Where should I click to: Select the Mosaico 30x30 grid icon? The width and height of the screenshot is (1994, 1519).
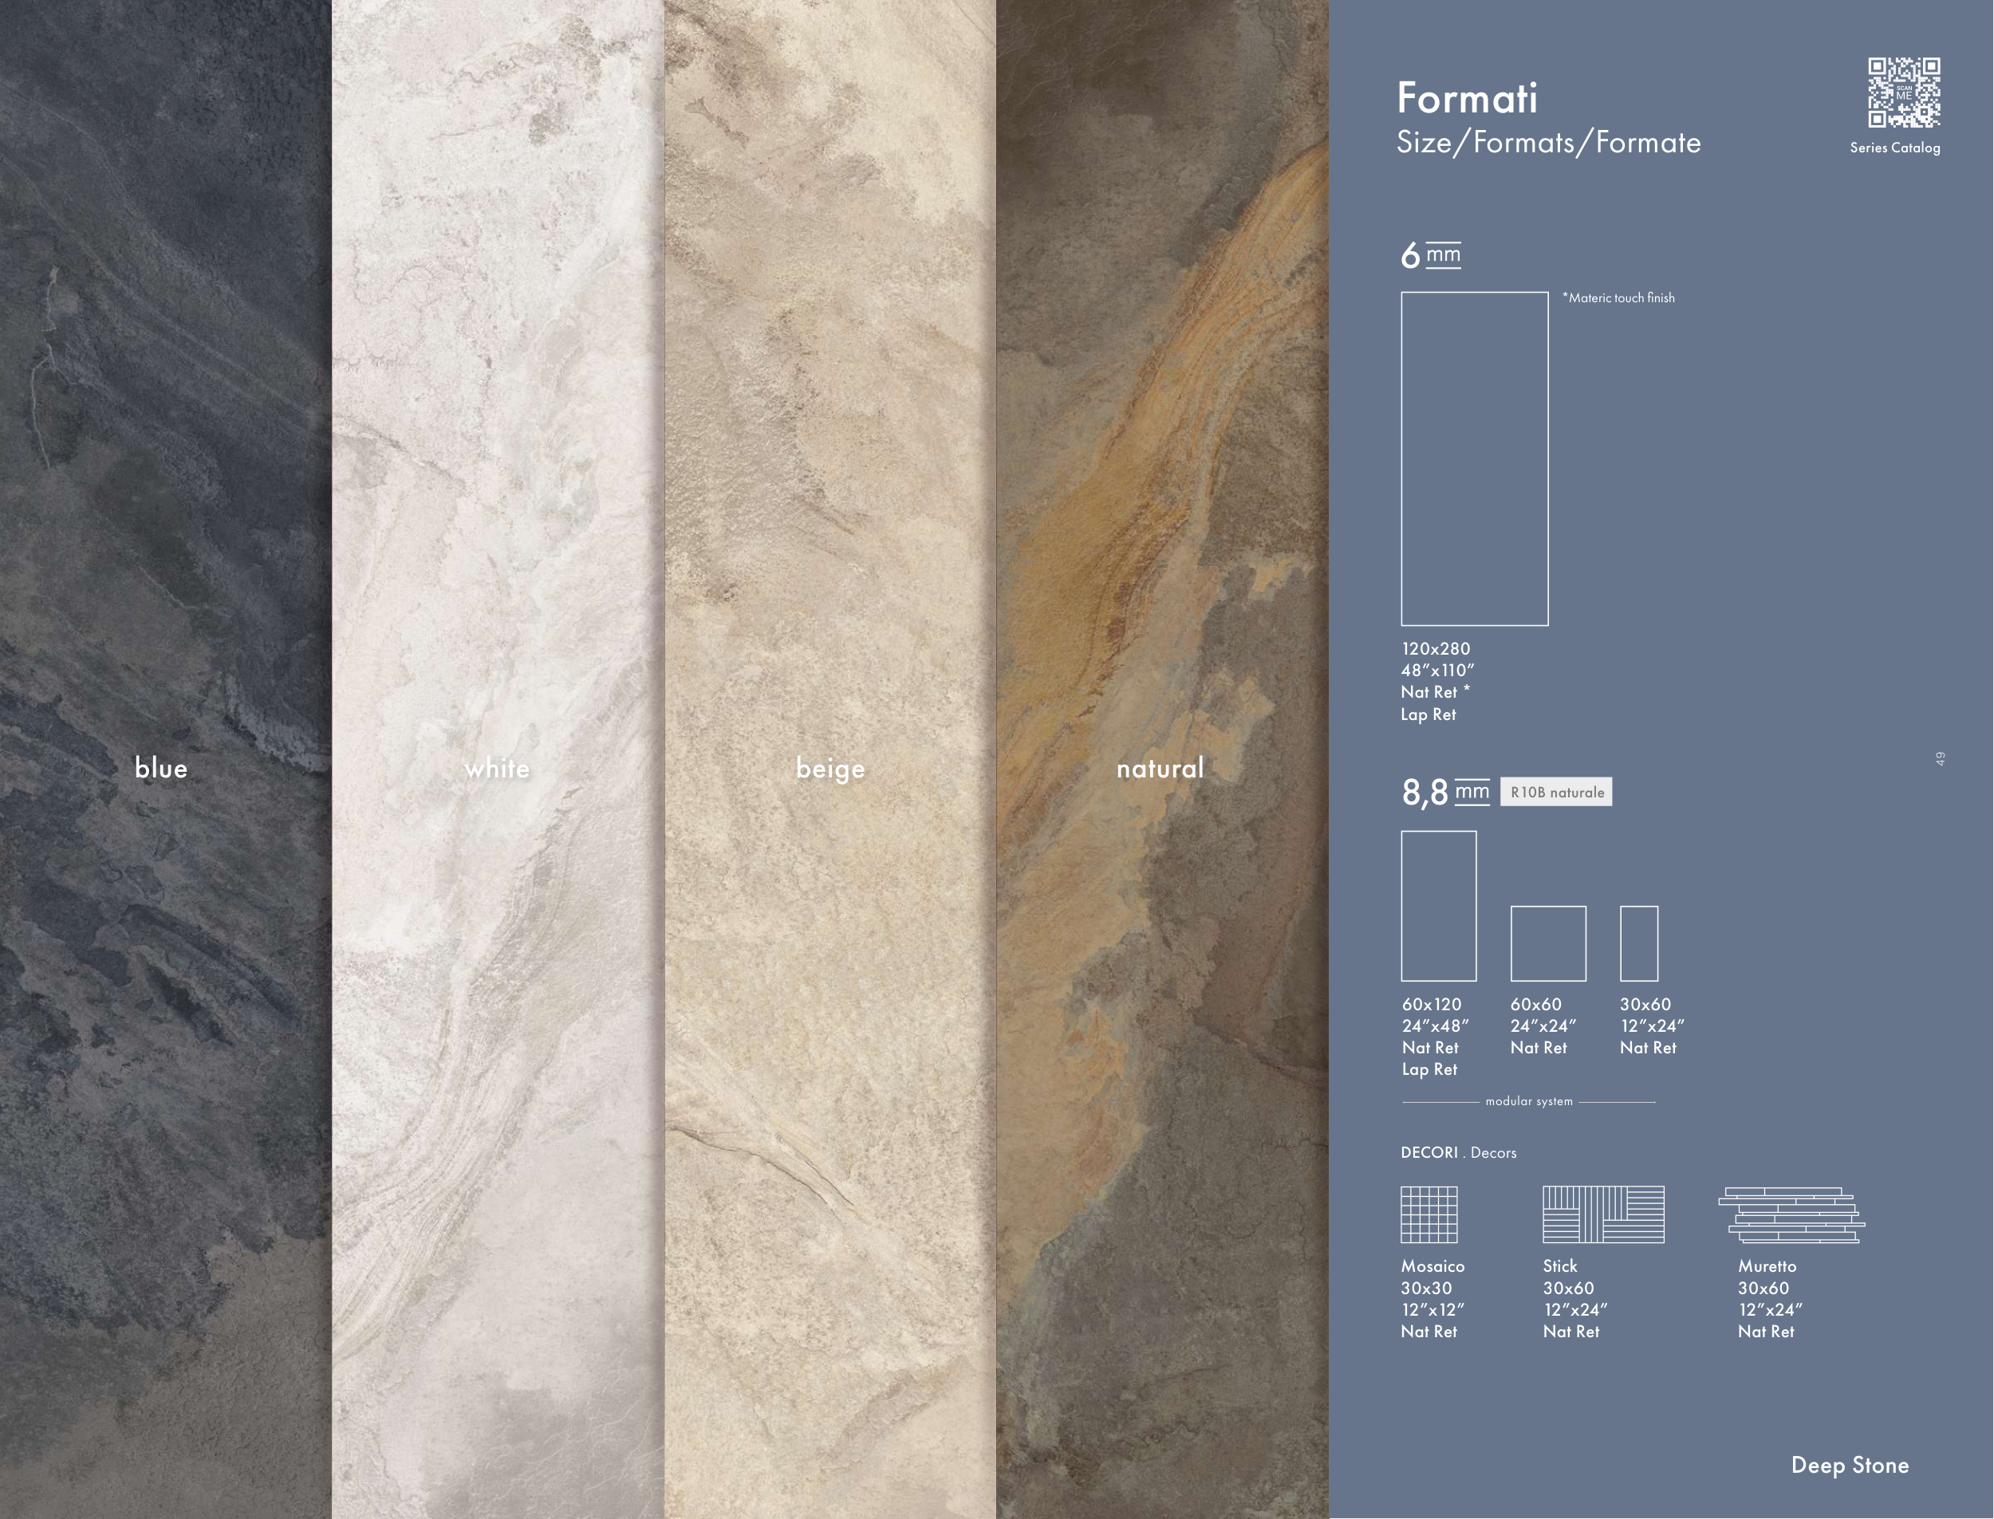point(1429,1214)
